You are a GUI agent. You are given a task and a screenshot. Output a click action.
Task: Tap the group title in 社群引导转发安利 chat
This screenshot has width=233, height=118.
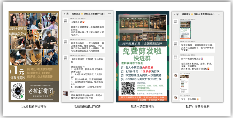coord(197,14)
